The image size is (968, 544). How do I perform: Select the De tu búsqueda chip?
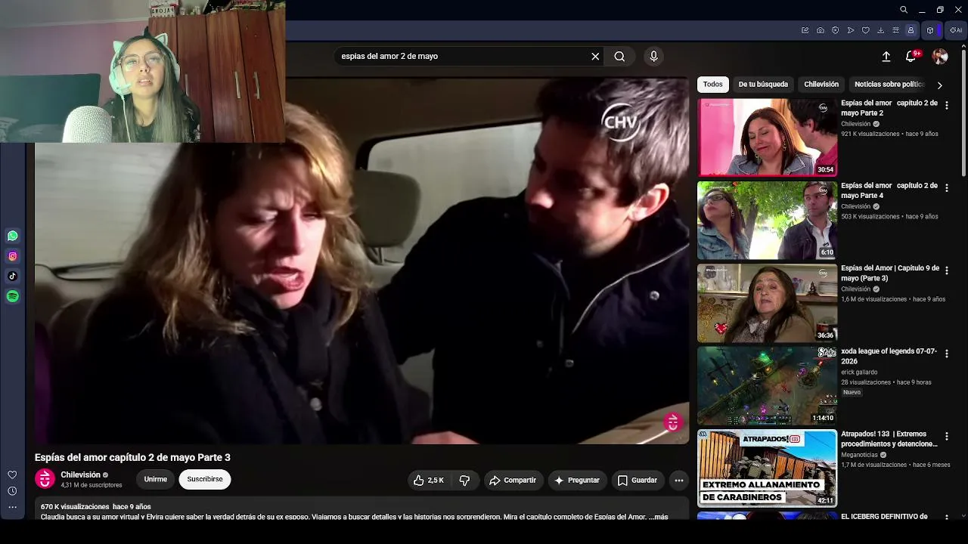(x=763, y=85)
